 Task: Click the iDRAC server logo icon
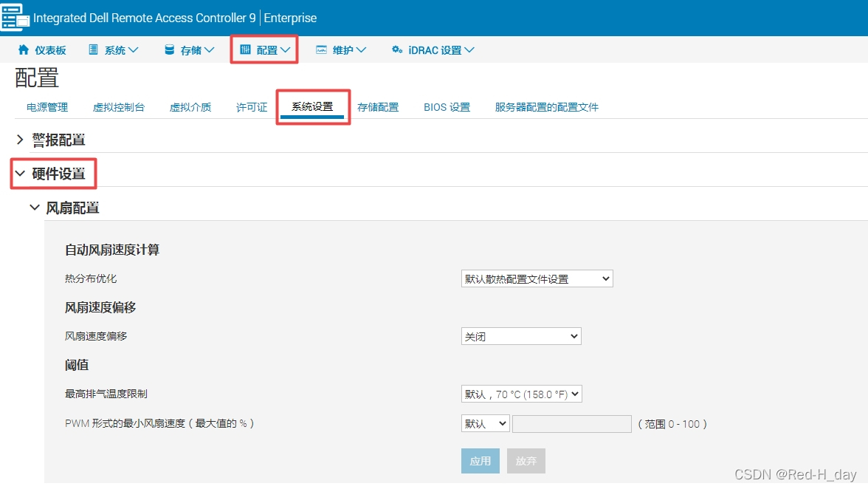[x=15, y=17]
